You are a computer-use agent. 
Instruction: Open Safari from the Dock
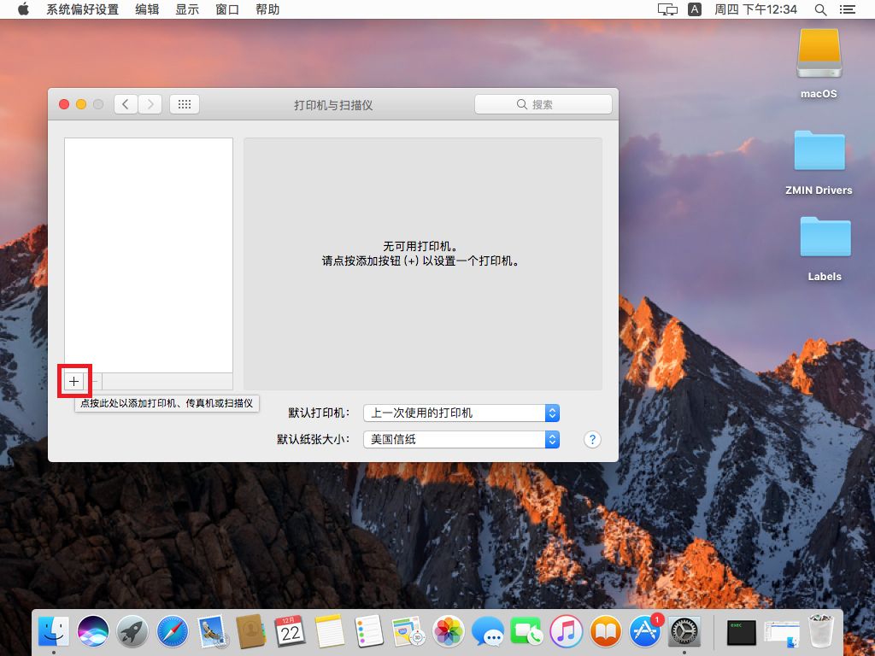(x=173, y=631)
